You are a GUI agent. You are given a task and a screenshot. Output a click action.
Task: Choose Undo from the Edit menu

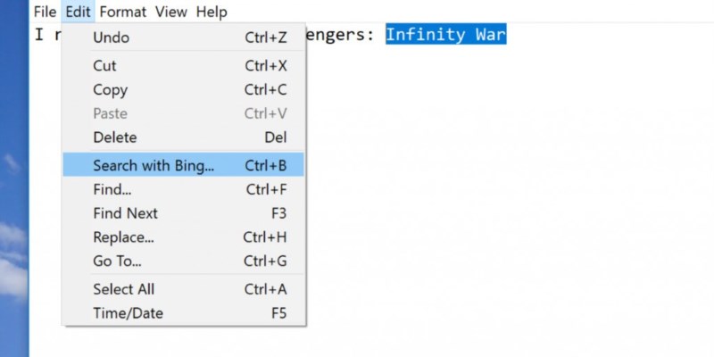tap(111, 37)
